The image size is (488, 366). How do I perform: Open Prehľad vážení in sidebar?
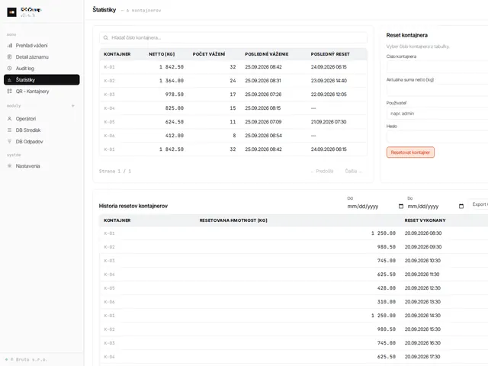[x=42, y=46]
